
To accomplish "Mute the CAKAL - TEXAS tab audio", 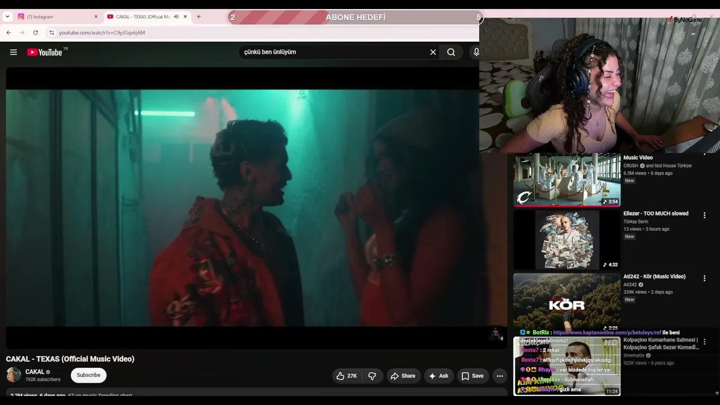I will [x=176, y=17].
